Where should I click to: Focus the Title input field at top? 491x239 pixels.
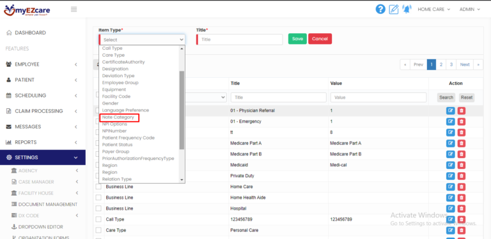click(x=240, y=40)
